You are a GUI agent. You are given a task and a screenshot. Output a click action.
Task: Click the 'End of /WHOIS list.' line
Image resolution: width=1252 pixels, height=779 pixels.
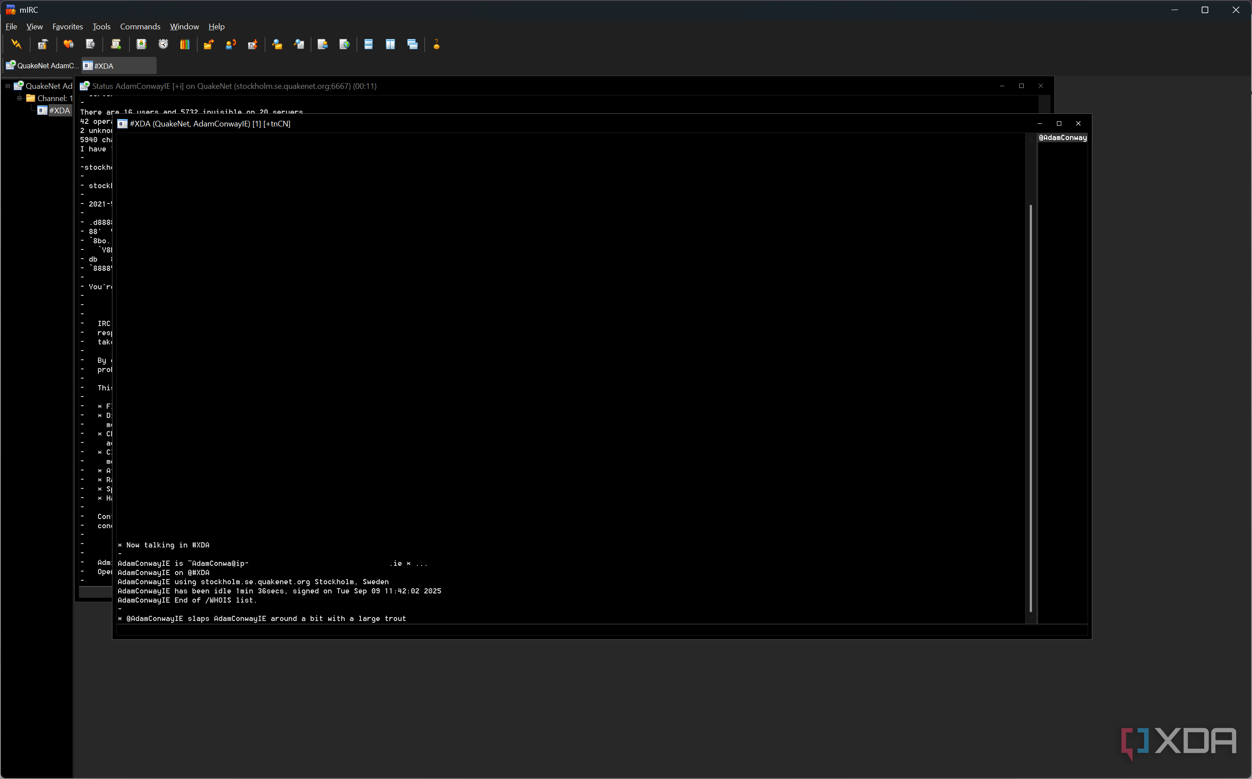coord(188,600)
